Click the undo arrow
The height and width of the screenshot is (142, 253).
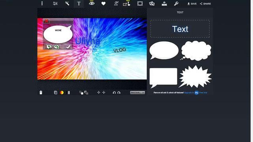(x=114, y=93)
